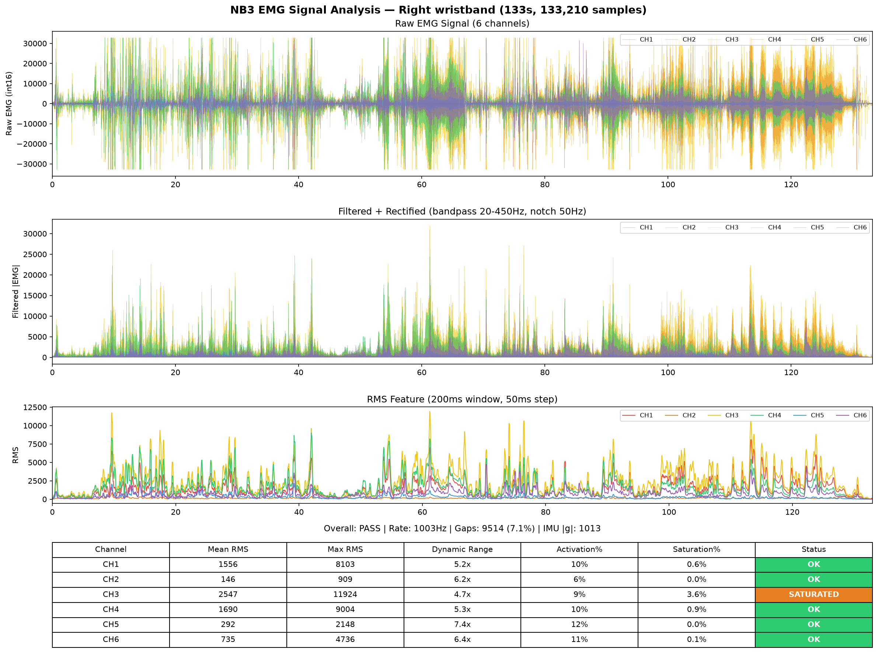The image size is (878, 653).
Task: Select the 'Saturation%' table header
Action: pyautogui.click(x=697, y=549)
